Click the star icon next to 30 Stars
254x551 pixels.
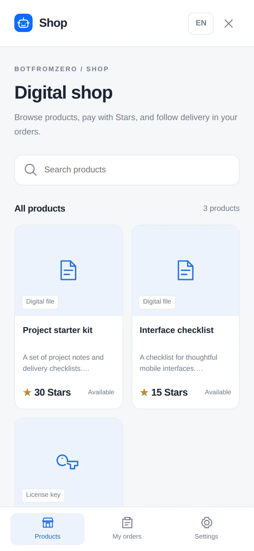click(x=27, y=392)
